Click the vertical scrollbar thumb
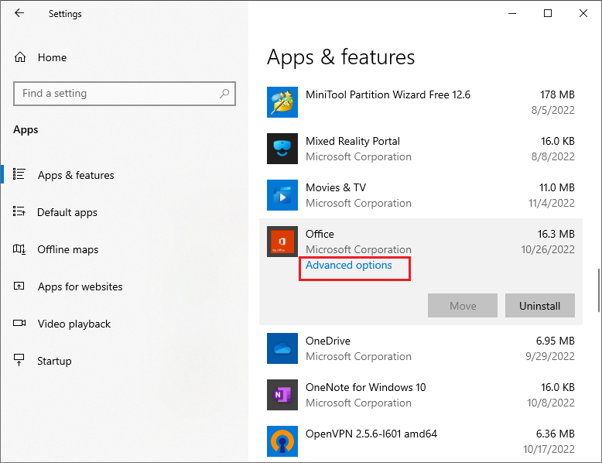The image size is (602, 463). 599,290
